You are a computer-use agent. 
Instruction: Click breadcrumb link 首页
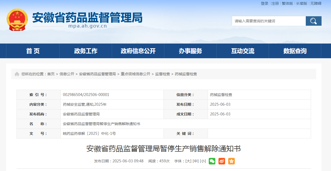pyautogui.click(x=51, y=74)
